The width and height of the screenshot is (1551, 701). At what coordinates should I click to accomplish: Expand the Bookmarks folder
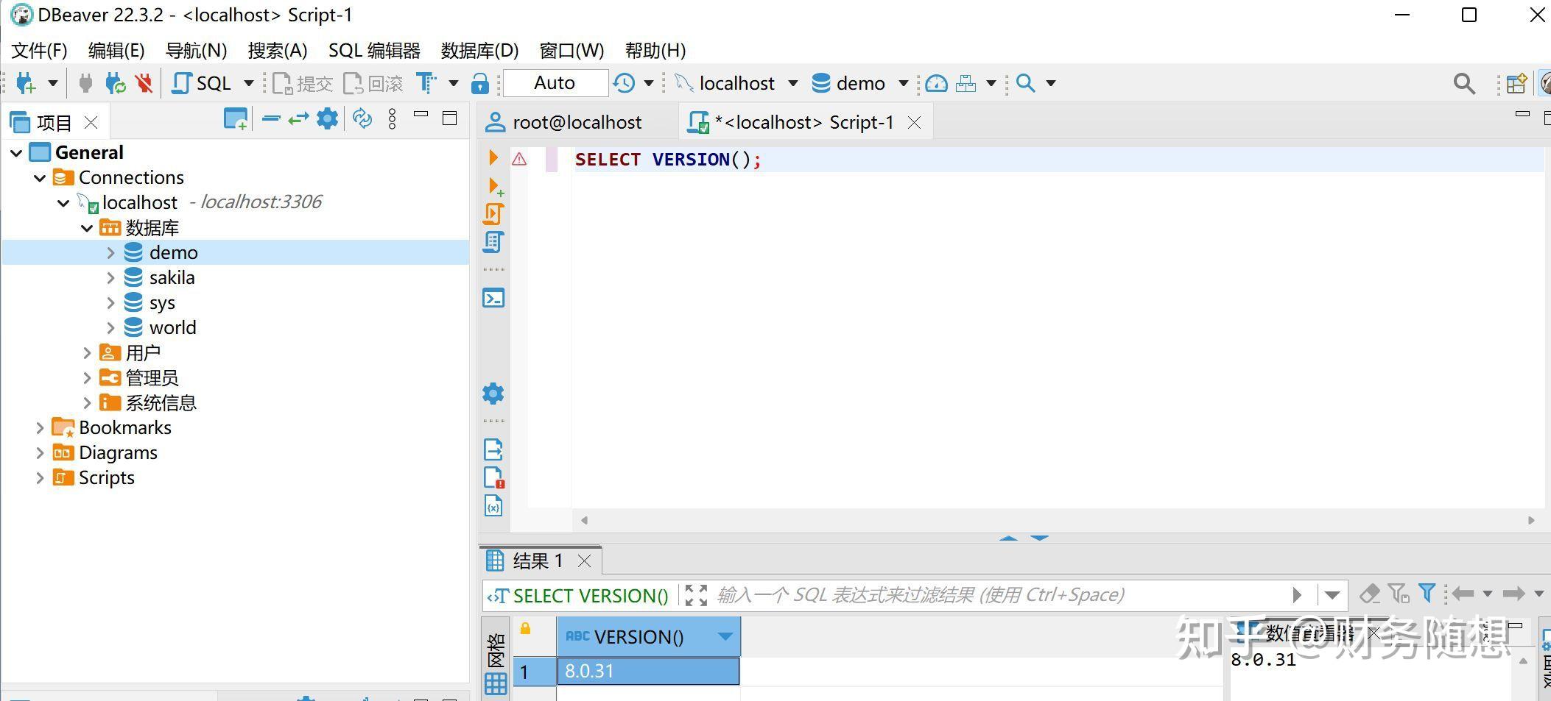[x=40, y=428]
